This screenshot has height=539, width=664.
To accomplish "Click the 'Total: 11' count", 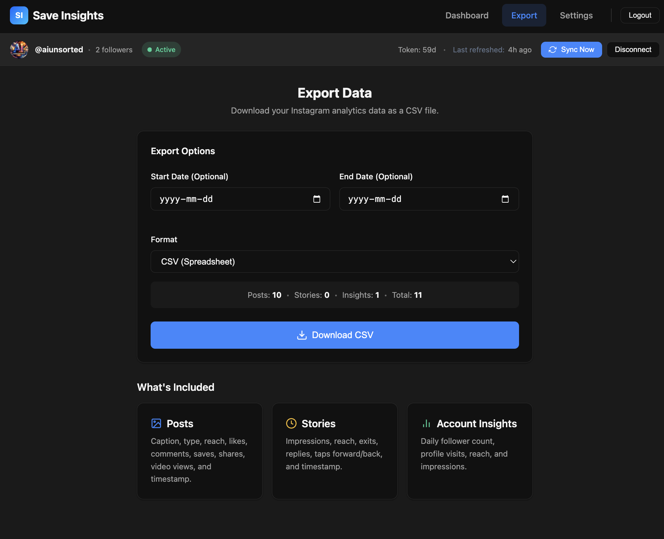I will point(407,295).
